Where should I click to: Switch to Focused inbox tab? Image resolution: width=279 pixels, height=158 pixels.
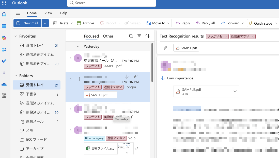coord(91,36)
